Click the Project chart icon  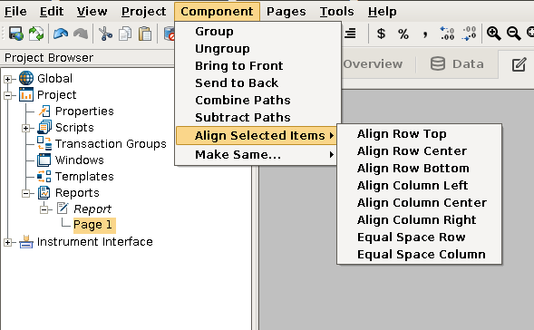point(26,94)
